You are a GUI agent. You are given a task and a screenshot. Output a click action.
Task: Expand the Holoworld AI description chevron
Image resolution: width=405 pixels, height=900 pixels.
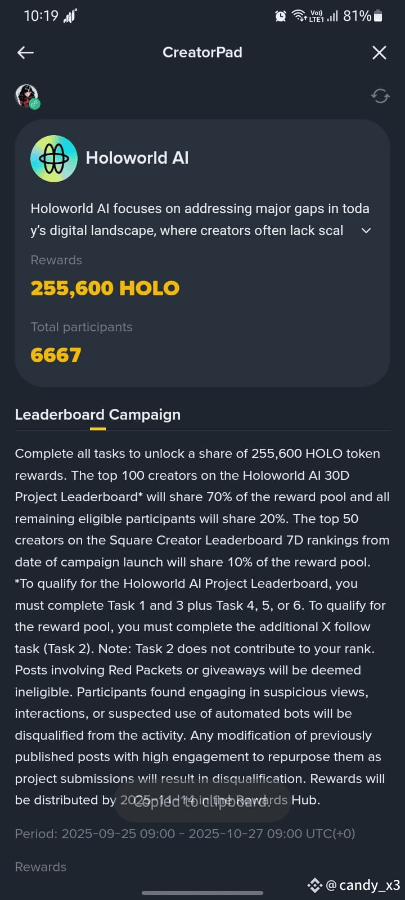tap(366, 231)
